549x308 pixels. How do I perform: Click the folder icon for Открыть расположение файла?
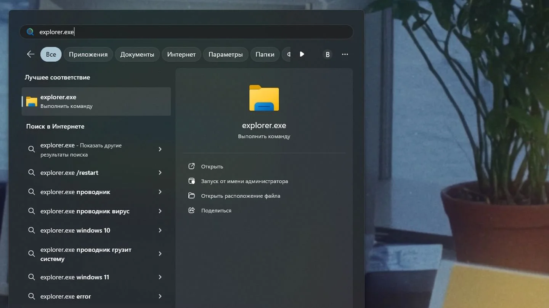point(192,196)
